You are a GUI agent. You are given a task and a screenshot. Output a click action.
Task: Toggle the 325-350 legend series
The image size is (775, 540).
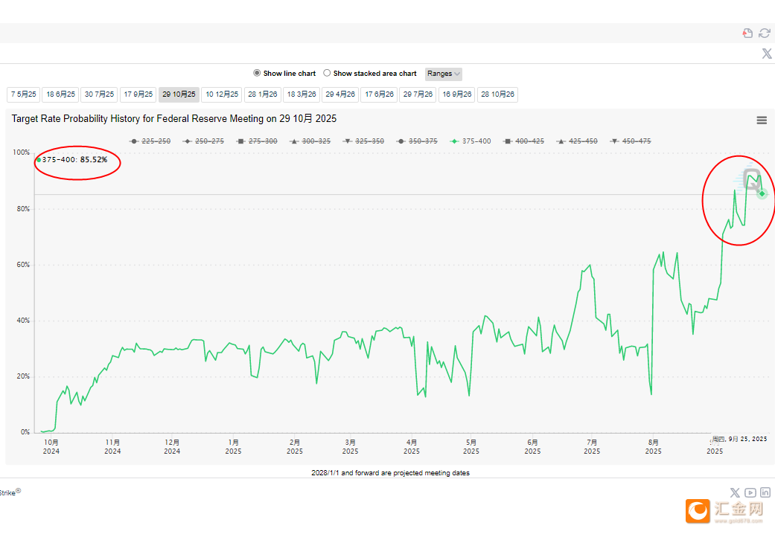click(x=363, y=141)
